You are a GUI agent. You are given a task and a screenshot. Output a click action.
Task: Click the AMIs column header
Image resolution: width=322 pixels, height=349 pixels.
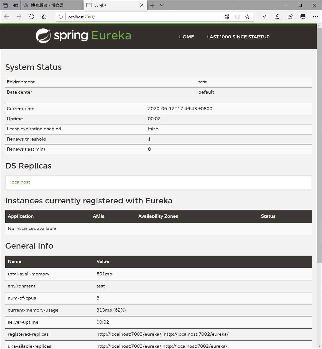pyautogui.click(x=98, y=216)
